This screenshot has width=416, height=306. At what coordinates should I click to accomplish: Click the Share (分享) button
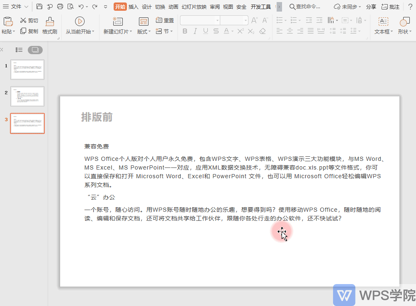371,7
